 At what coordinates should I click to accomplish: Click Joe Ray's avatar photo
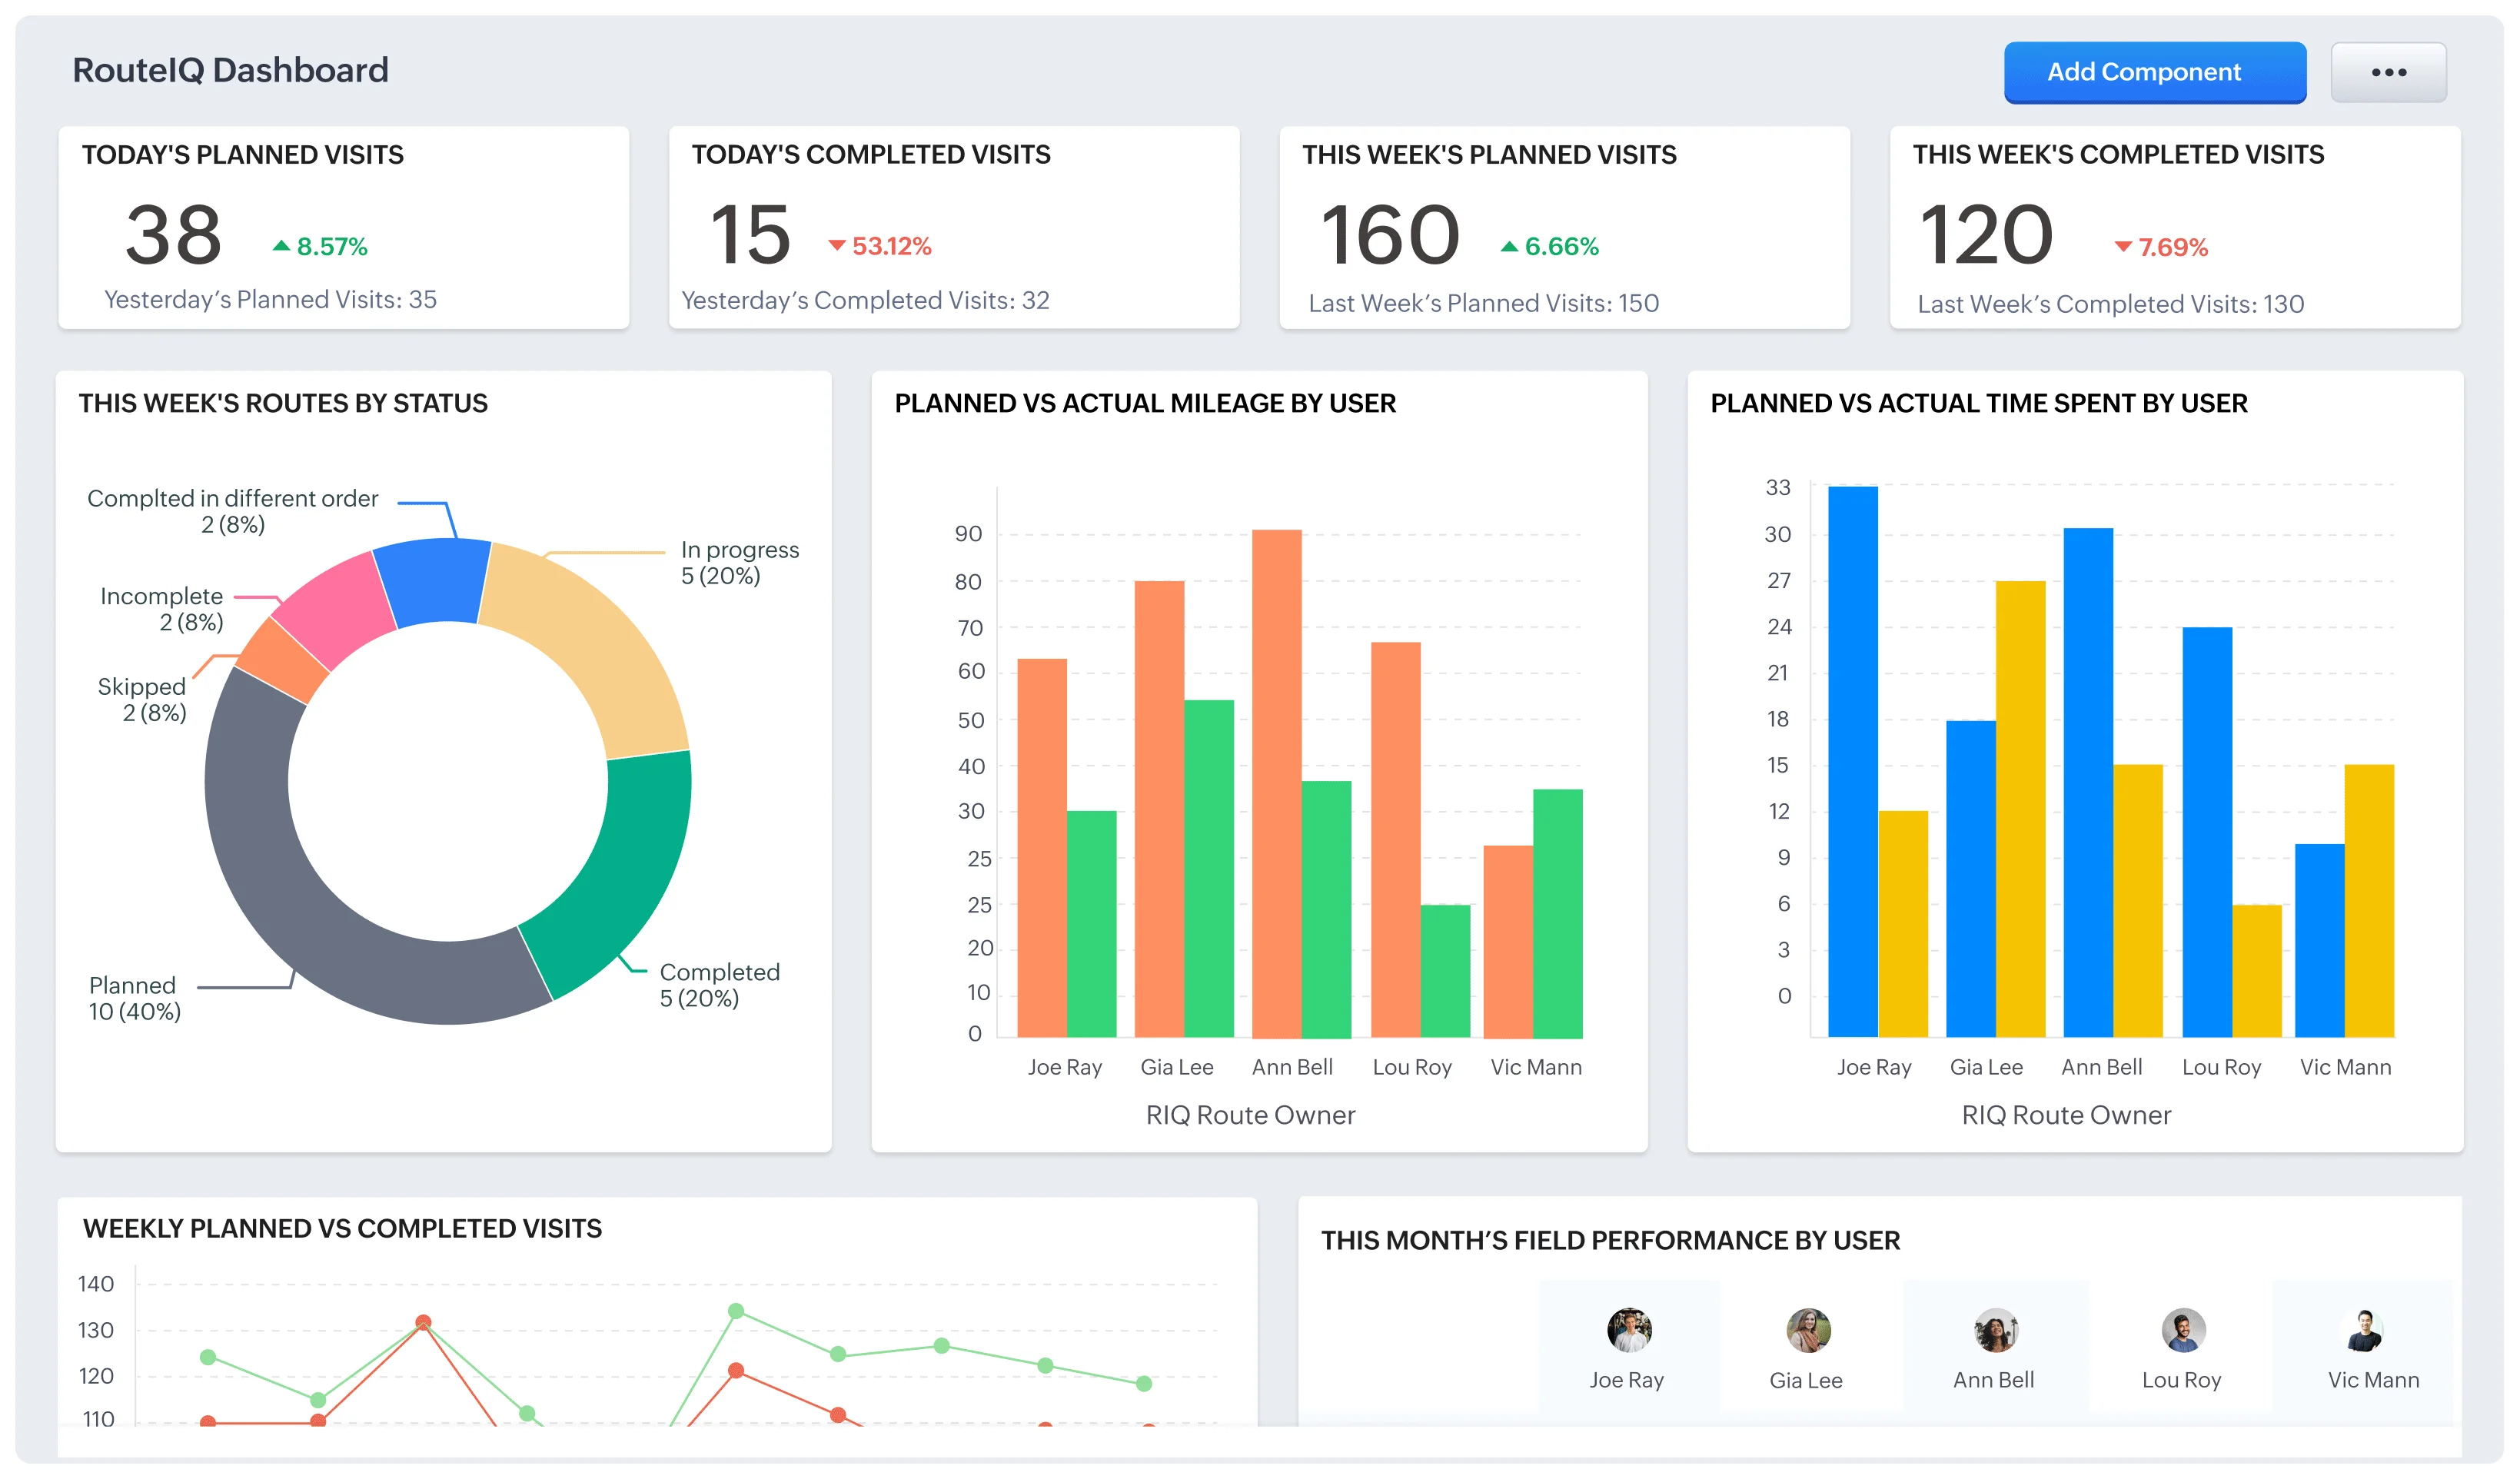[1628, 1329]
